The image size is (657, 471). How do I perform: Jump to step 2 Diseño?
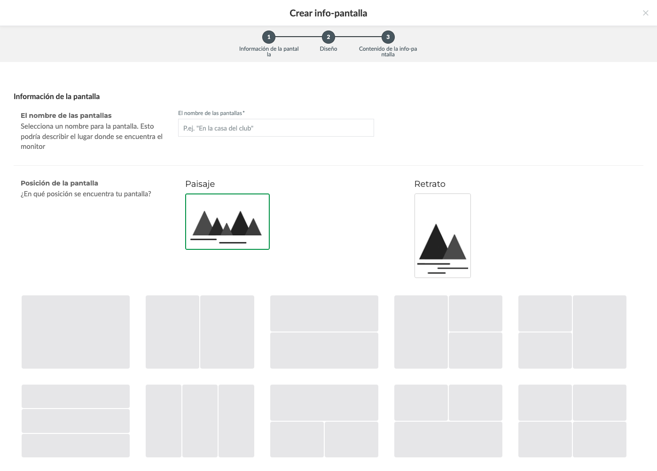pyautogui.click(x=328, y=37)
